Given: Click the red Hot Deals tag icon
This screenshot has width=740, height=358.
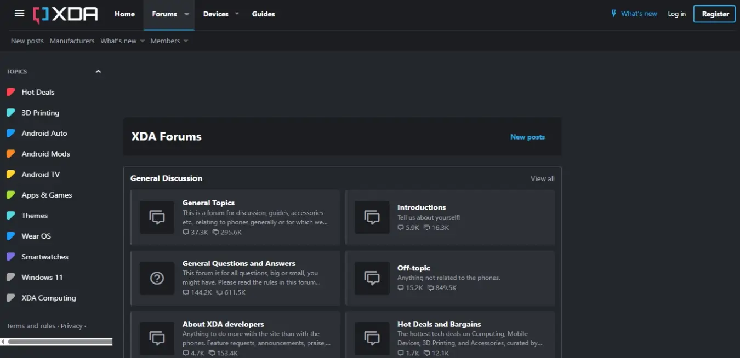Looking at the screenshot, I should (10, 92).
